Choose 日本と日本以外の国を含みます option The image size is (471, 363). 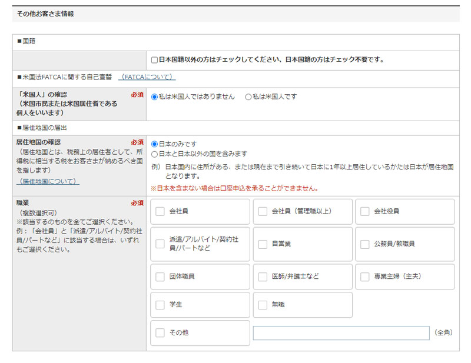[155, 154]
